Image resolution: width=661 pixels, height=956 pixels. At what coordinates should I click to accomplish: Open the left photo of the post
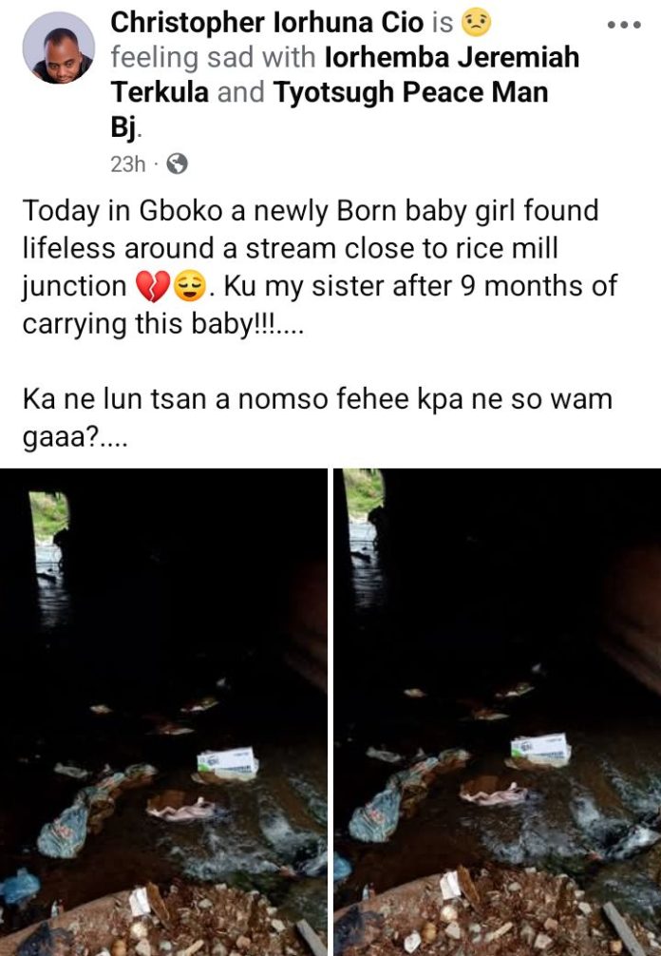pos(163,712)
